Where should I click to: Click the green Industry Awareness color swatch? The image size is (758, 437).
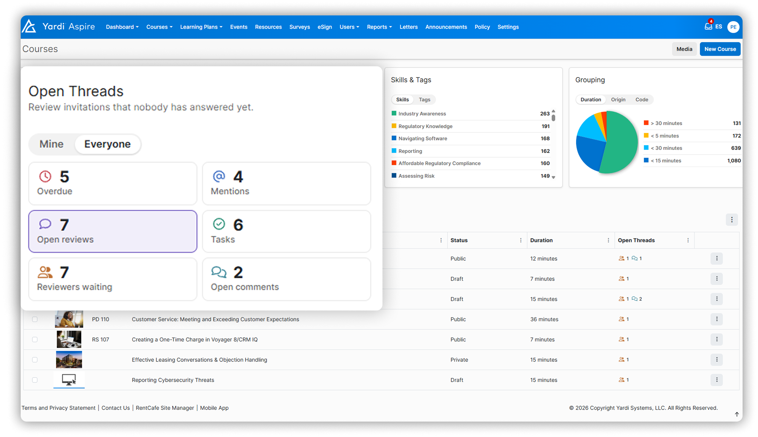pyautogui.click(x=394, y=113)
